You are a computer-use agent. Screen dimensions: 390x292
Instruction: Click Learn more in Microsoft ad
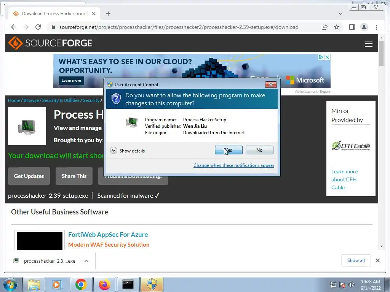pyautogui.click(x=71, y=81)
